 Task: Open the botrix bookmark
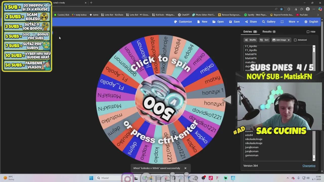pyautogui.click(x=94, y=15)
